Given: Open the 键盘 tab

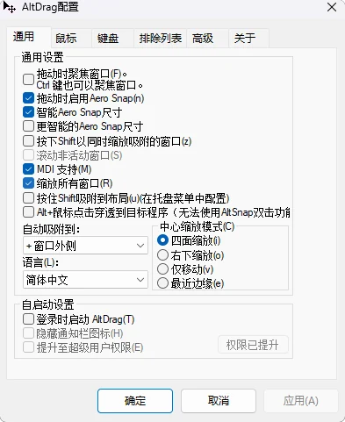Looking at the screenshot, I should point(108,39).
